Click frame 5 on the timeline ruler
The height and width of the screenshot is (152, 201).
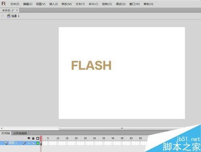48,138
